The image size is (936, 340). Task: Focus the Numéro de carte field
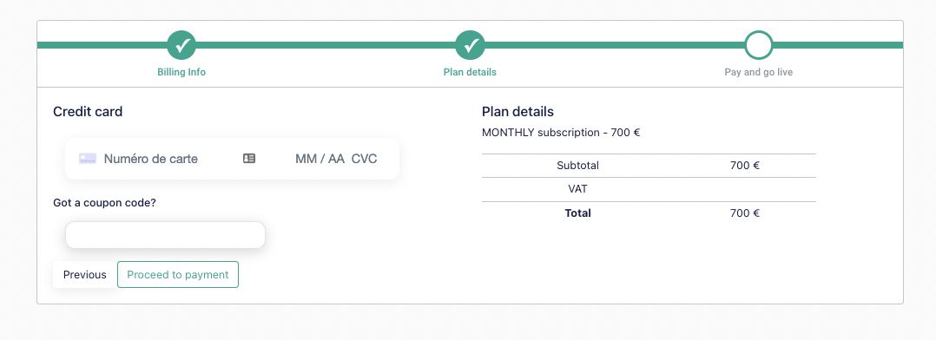(160, 159)
